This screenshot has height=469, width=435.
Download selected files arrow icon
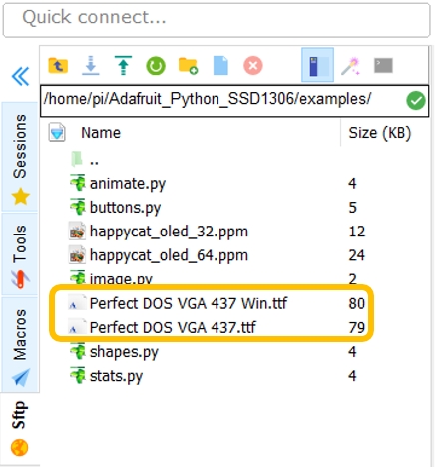[91, 65]
